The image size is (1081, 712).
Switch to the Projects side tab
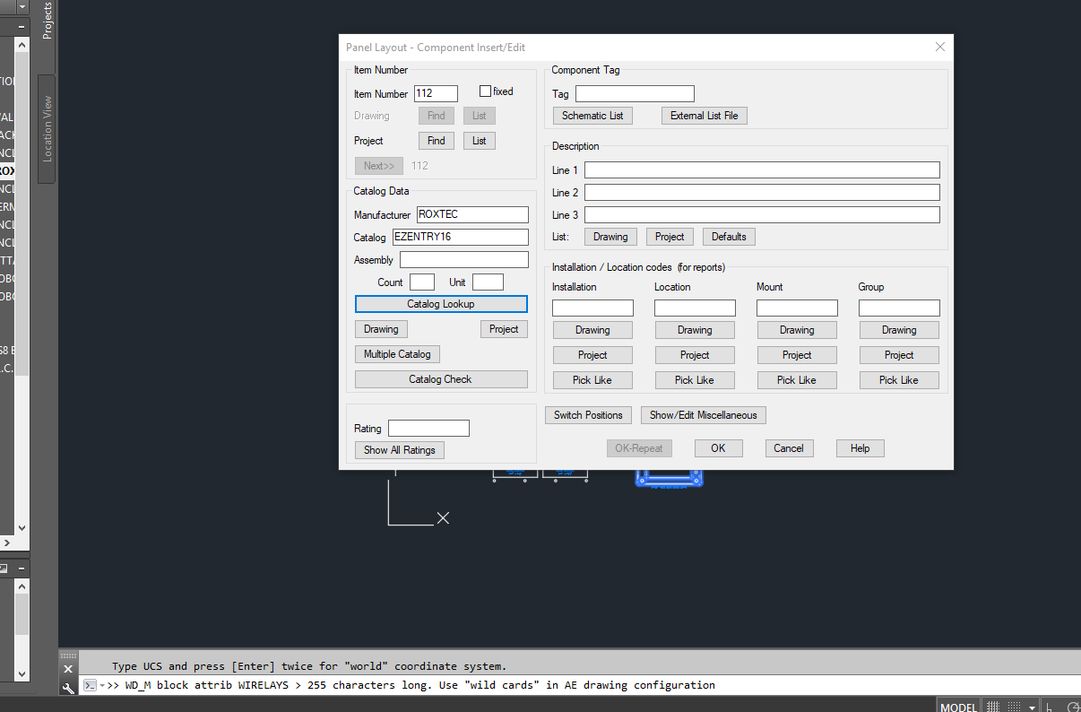tap(46, 24)
